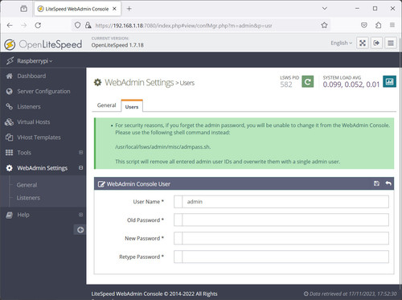Open General under WebAdmin Settings
Image resolution: width=402 pixels, height=300 pixels.
click(x=27, y=185)
